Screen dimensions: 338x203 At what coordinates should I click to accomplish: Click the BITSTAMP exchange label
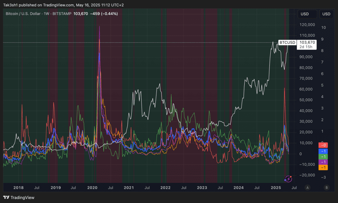pyautogui.click(x=62, y=14)
